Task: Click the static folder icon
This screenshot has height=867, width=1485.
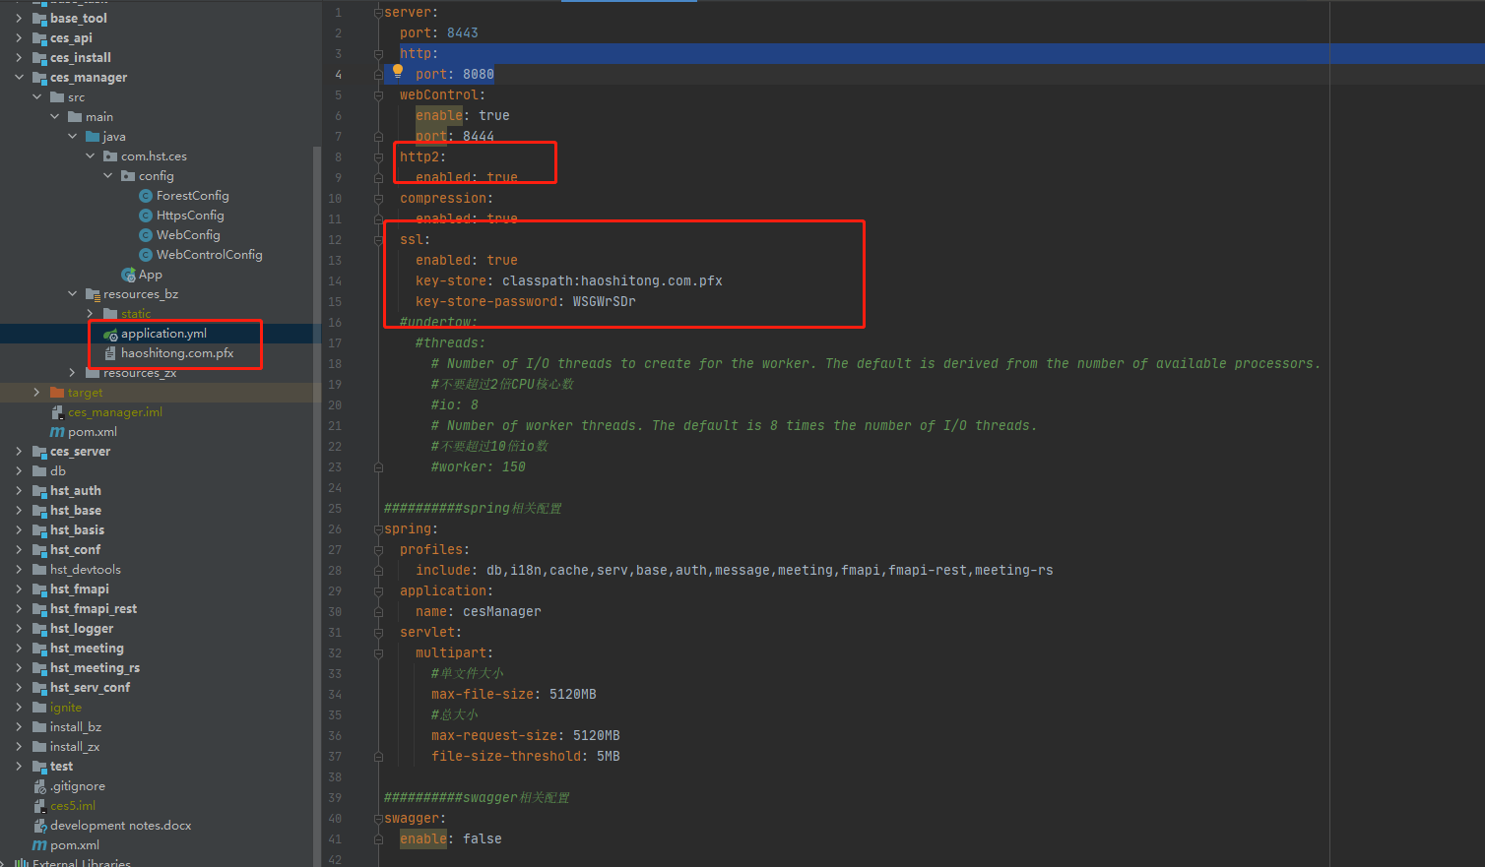Action: click(x=110, y=314)
